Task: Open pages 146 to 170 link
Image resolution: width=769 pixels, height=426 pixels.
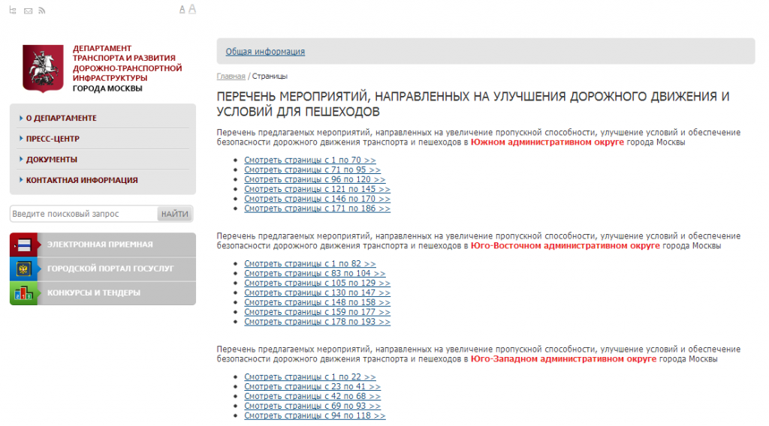Action: [x=318, y=199]
